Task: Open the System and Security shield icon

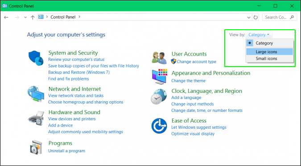Action: point(36,58)
